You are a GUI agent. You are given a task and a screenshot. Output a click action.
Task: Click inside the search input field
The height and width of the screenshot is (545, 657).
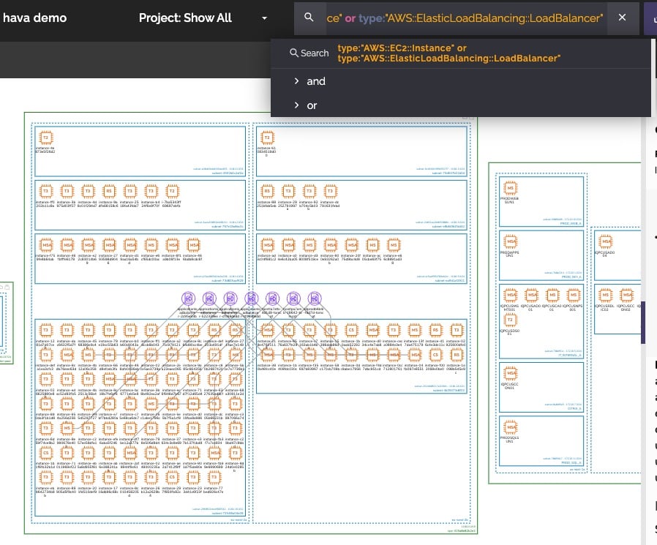coord(468,18)
